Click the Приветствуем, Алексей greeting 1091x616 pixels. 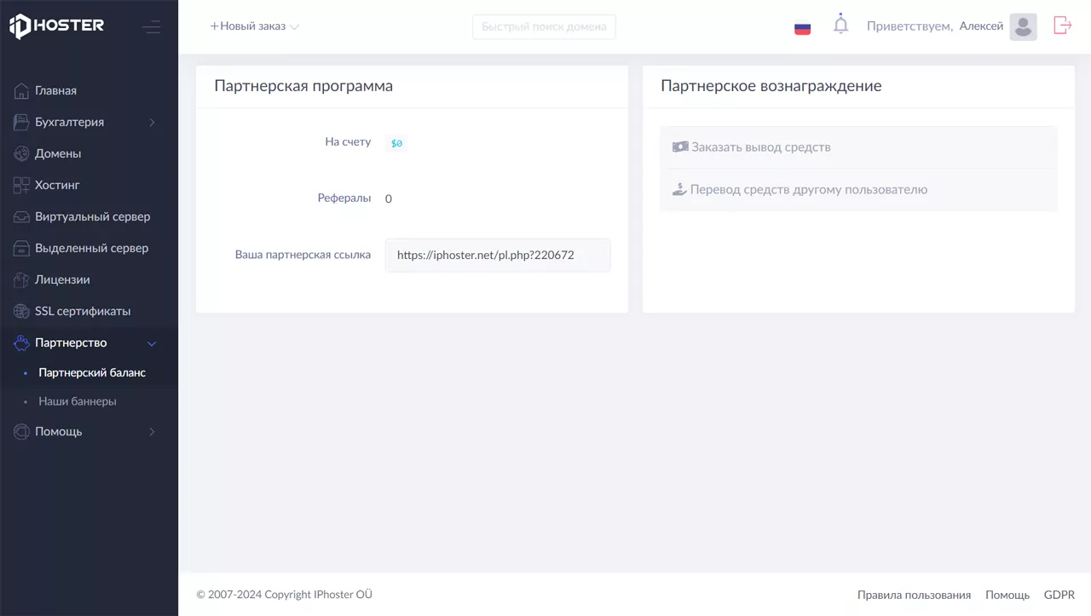[935, 26]
